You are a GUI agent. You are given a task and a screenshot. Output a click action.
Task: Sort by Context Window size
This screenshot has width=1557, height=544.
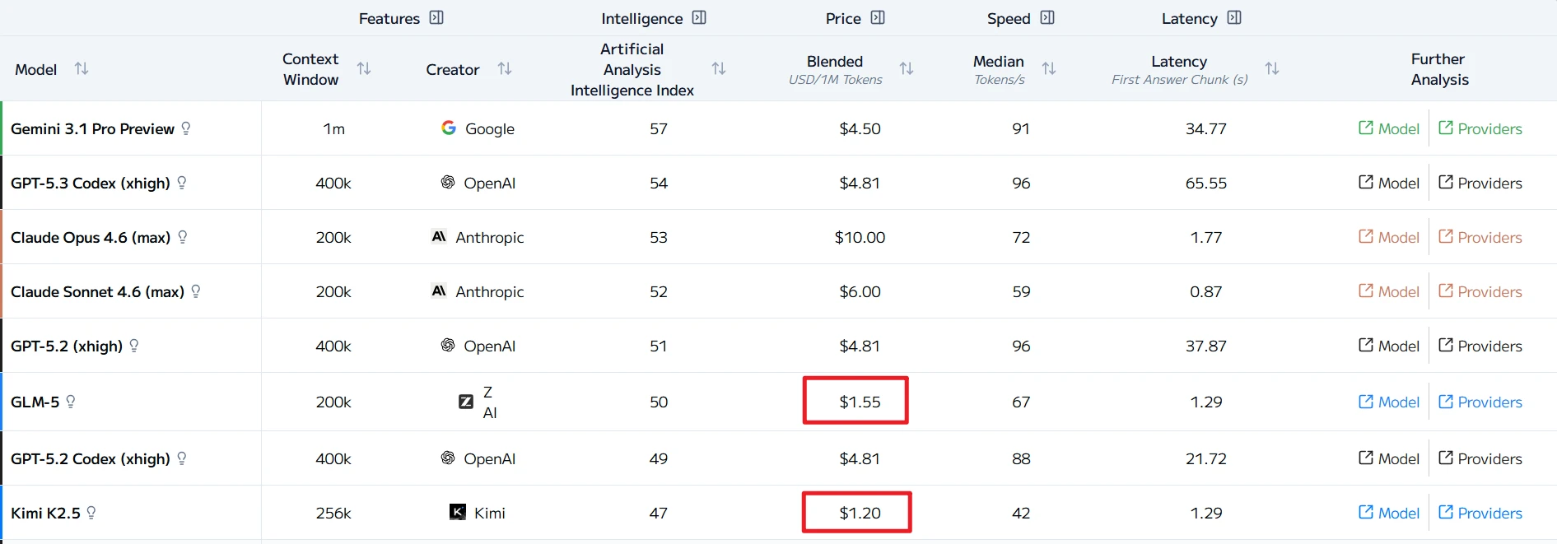364,69
